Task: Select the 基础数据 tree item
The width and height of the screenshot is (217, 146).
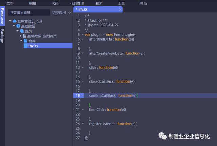Action: coord(28,26)
